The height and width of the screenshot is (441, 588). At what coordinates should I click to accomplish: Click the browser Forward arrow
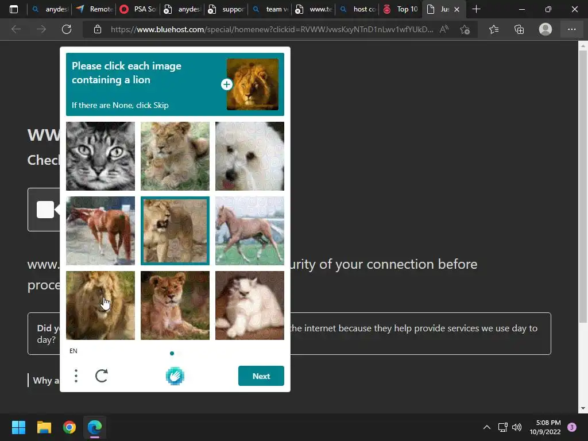pos(41,29)
